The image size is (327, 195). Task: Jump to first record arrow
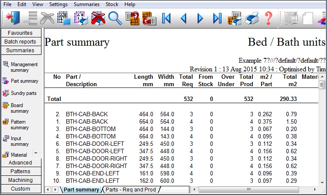166,18
